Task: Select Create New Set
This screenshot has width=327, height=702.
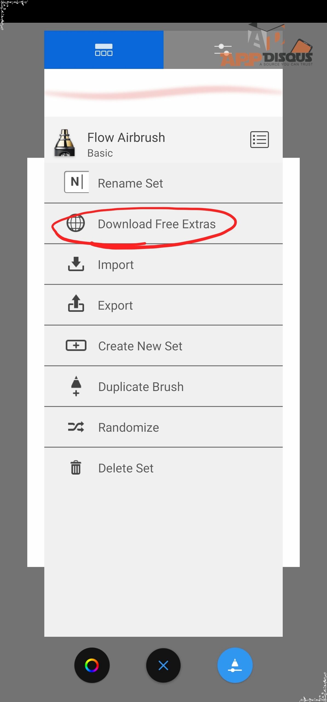Action: (x=163, y=346)
